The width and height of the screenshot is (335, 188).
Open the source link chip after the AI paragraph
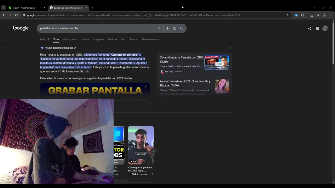pos(87,72)
